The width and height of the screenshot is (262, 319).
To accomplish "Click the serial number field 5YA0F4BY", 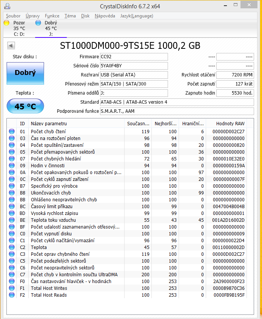I will click(134, 66).
